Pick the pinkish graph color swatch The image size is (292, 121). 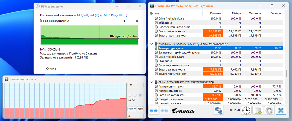(x=130, y=95)
